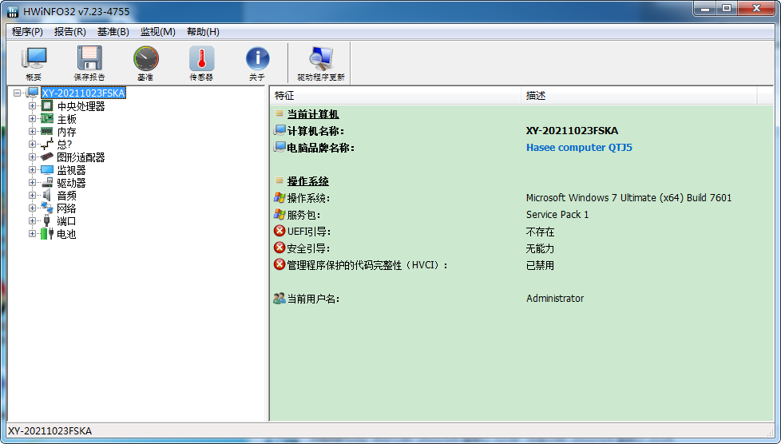Click the 监视器 monitor icon in tree
Screen dimensions: 781x444
coord(47,170)
